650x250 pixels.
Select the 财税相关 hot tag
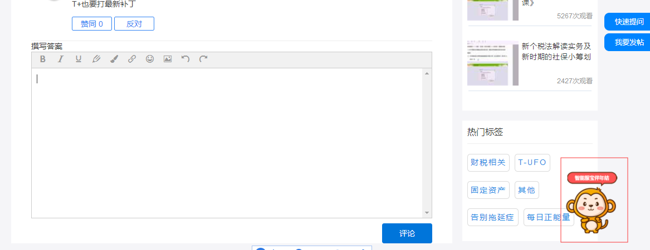click(x=488, y=163)
